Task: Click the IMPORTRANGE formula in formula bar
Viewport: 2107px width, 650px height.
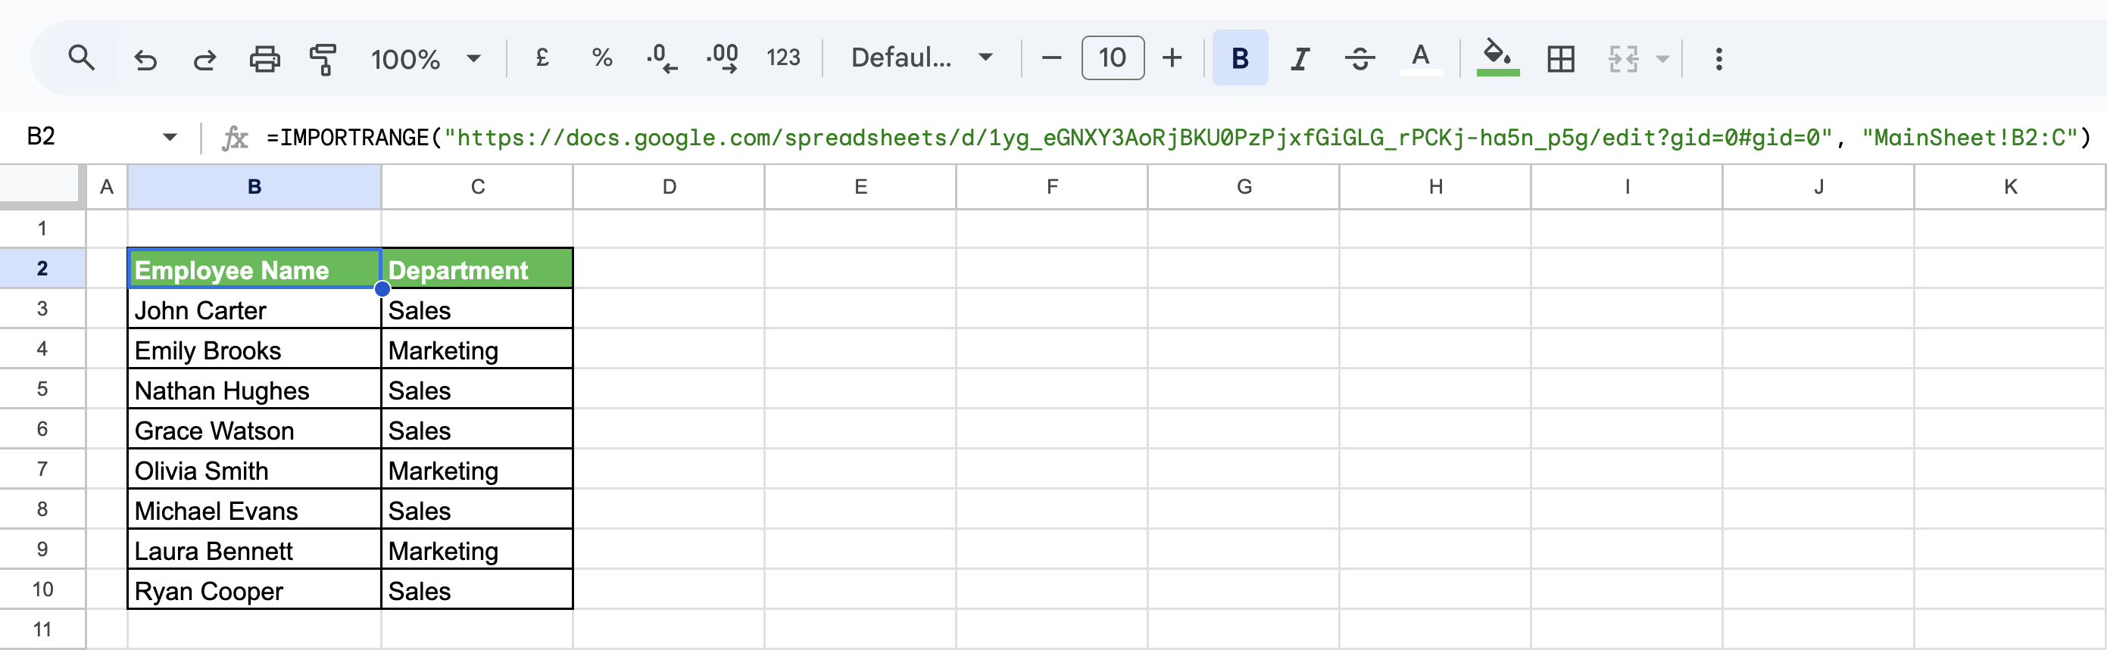Action: point(1178,138)
